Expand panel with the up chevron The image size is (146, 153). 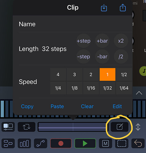tap(139, 93)
